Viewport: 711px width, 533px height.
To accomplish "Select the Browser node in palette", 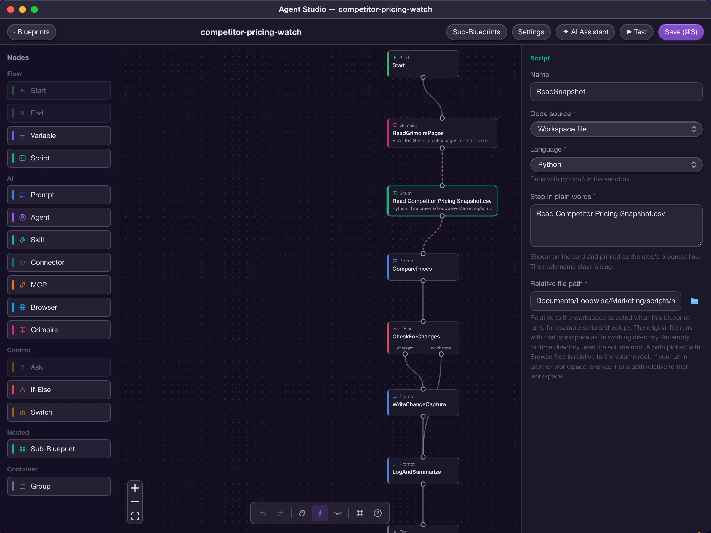I will [x=59, y=307].
